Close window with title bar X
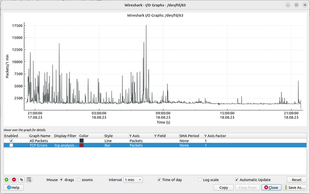310x194 pixels. point(305,5)
